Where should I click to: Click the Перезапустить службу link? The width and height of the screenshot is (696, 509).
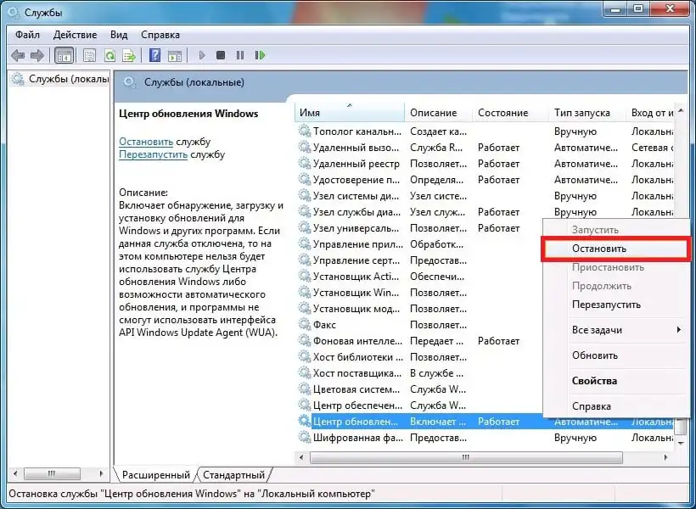click(x=153, y=154)
